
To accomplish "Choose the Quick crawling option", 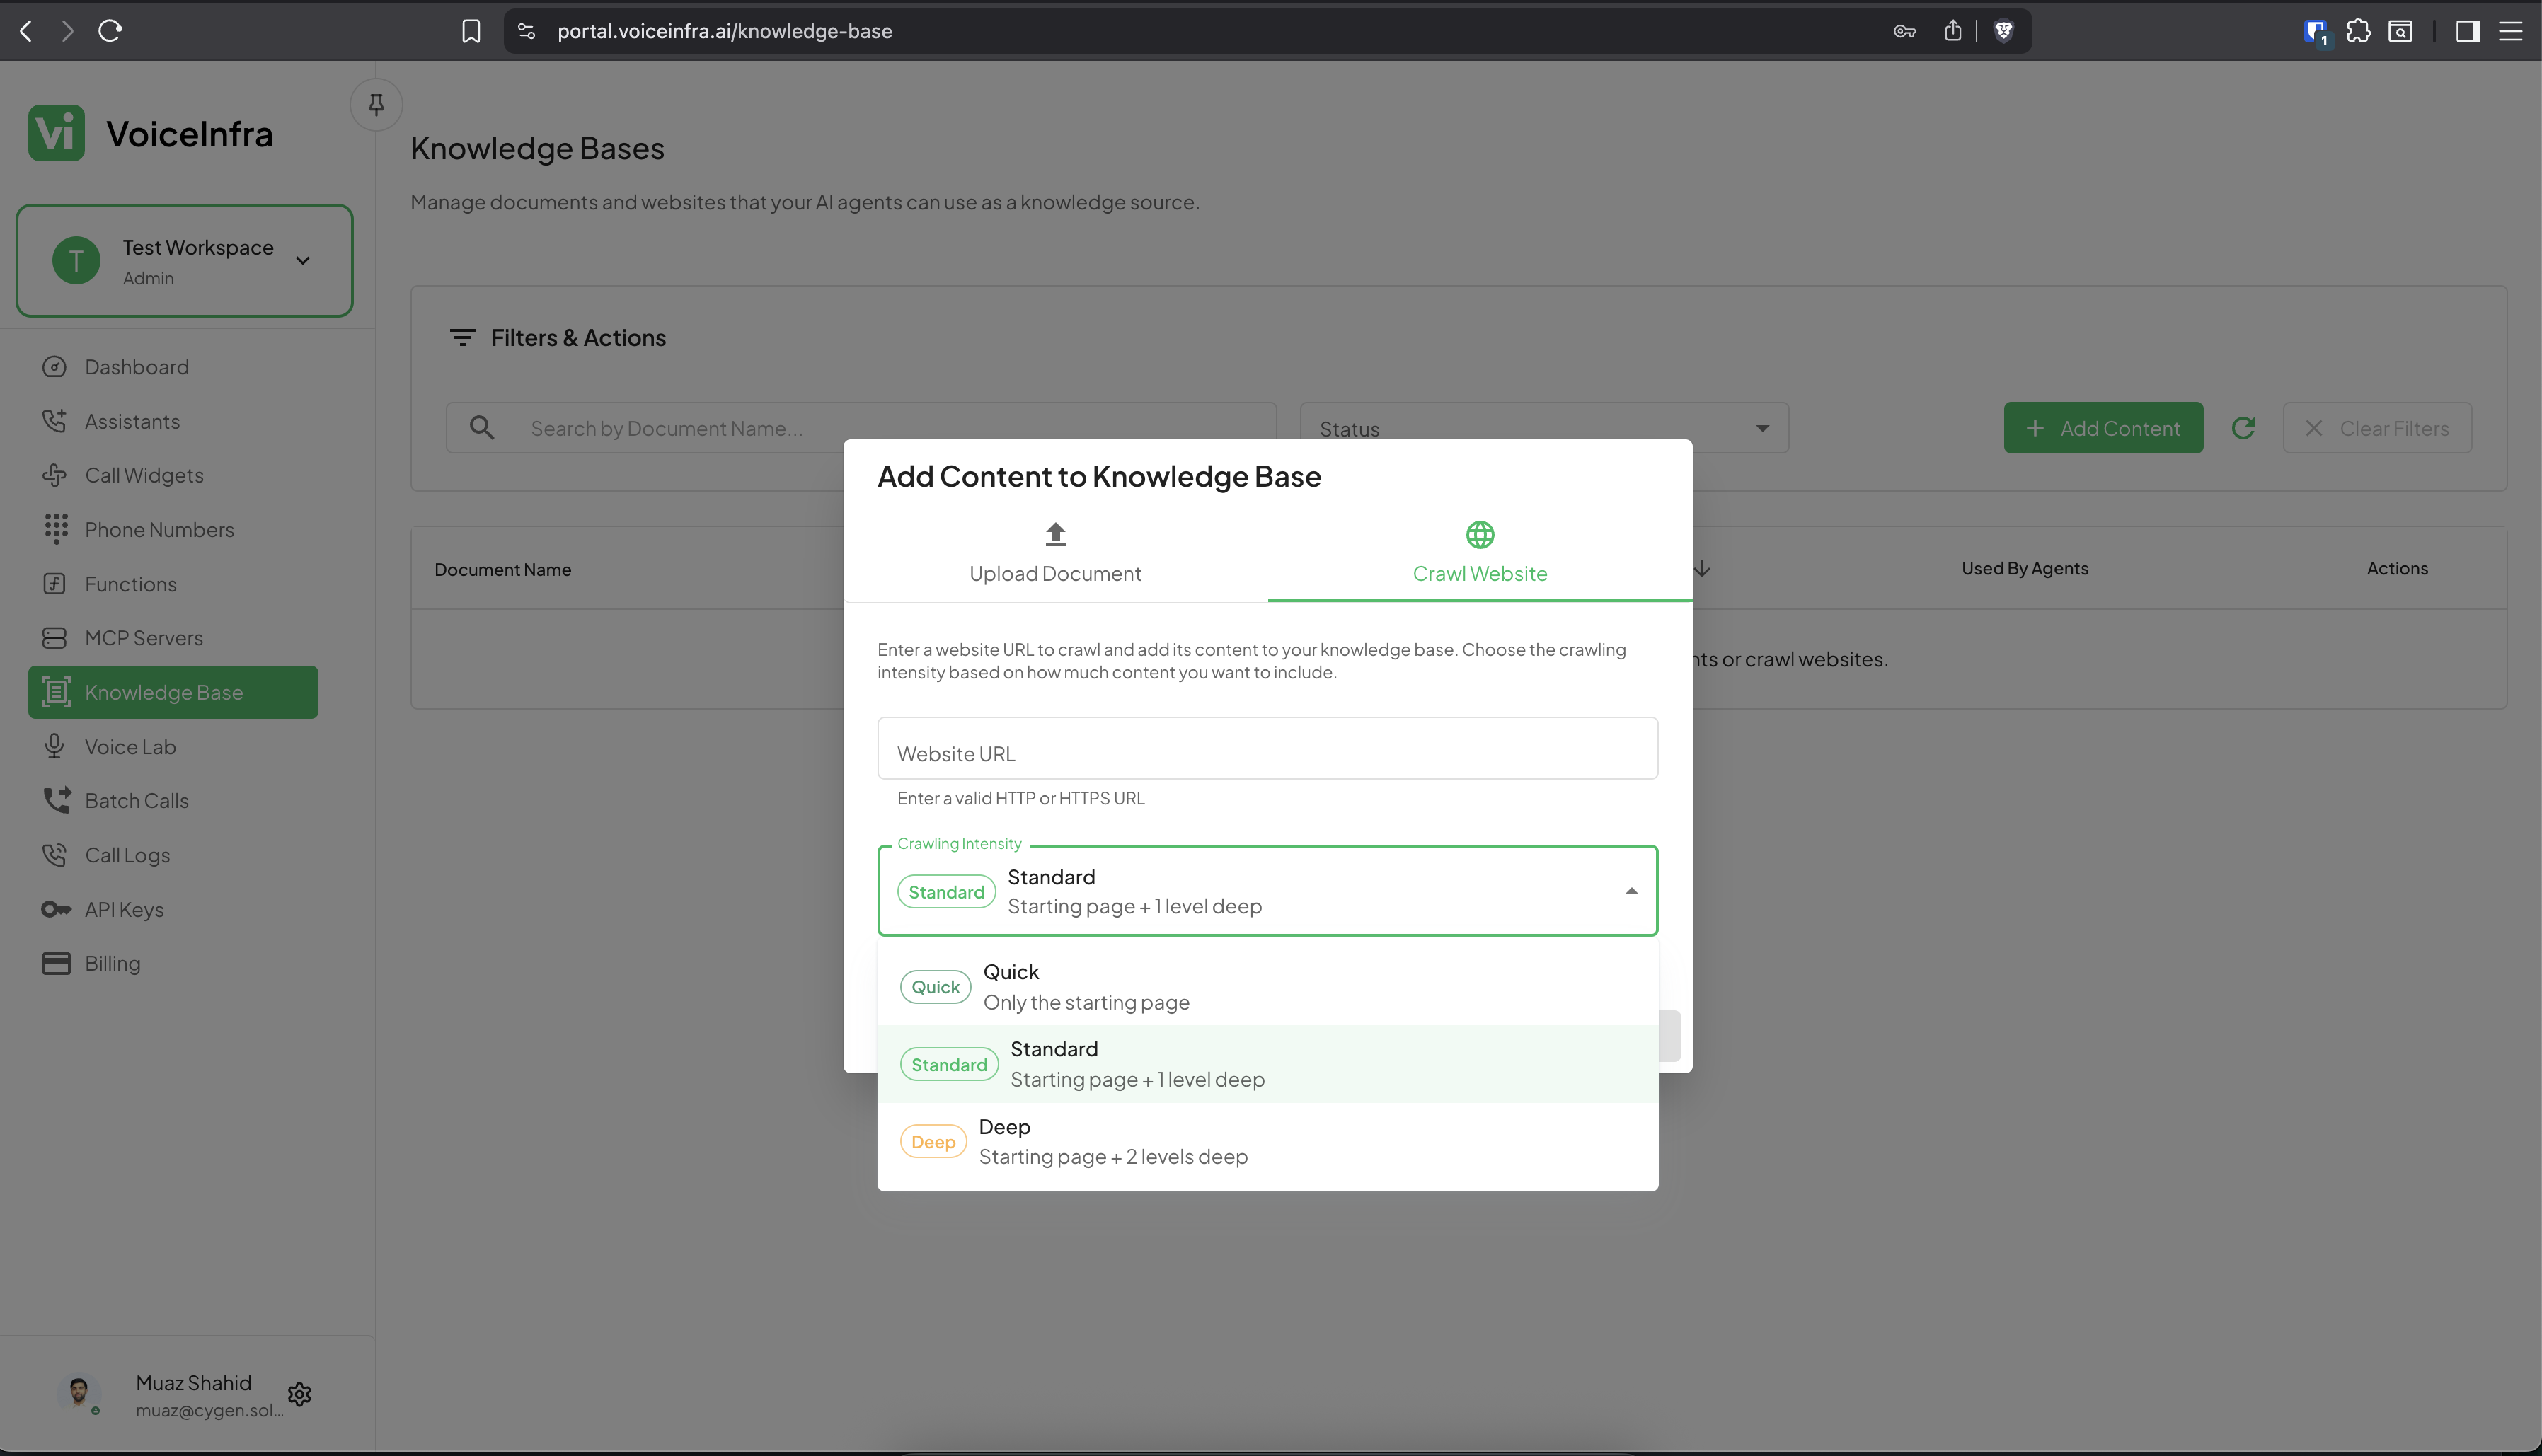I will (x=1267, y=987).
